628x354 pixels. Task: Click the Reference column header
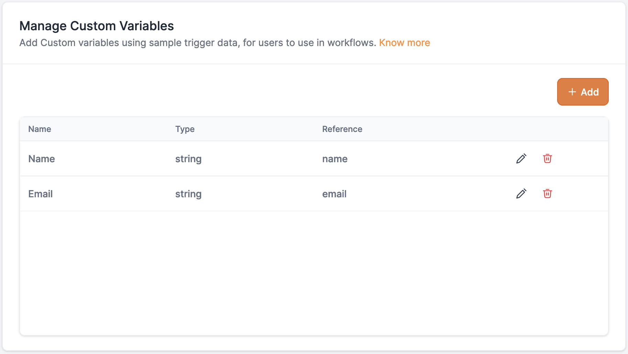click(342, 129)
